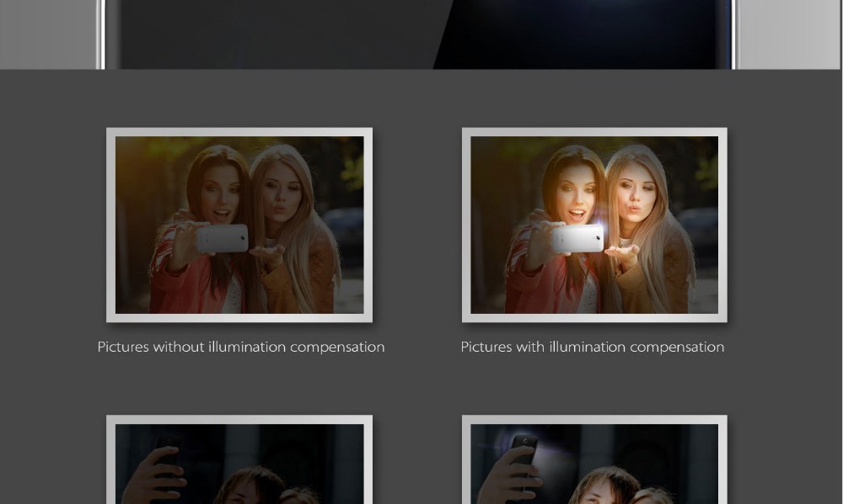Open the bottom-right partially visible photo
The width and height of the screenshot is (843, 504).
point(594,463)
